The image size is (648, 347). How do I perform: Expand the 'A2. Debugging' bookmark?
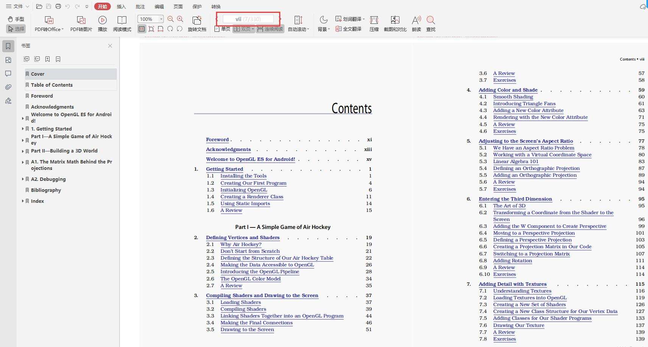(x=23, y=179)
